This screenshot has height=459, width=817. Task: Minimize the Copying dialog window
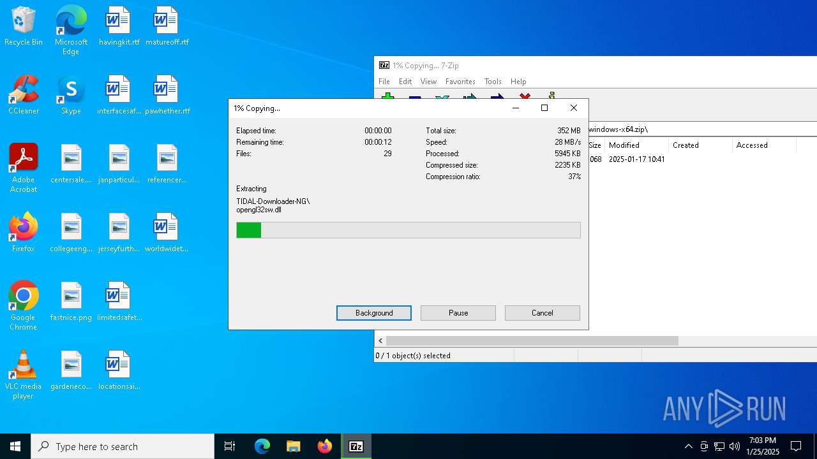click(x=516, y=108)
